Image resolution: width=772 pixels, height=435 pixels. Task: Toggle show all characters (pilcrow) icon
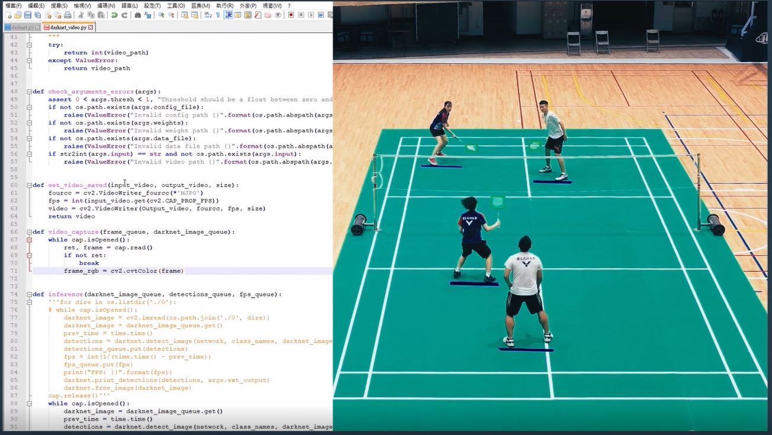(x=218, y=15)
